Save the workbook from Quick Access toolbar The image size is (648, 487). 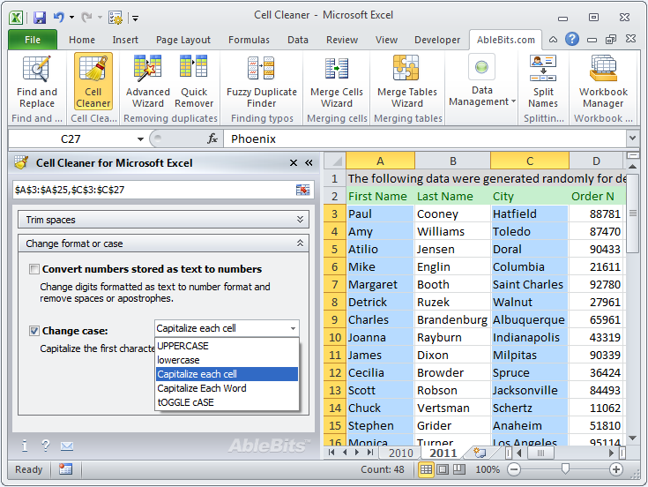click(x=40, y=18)
